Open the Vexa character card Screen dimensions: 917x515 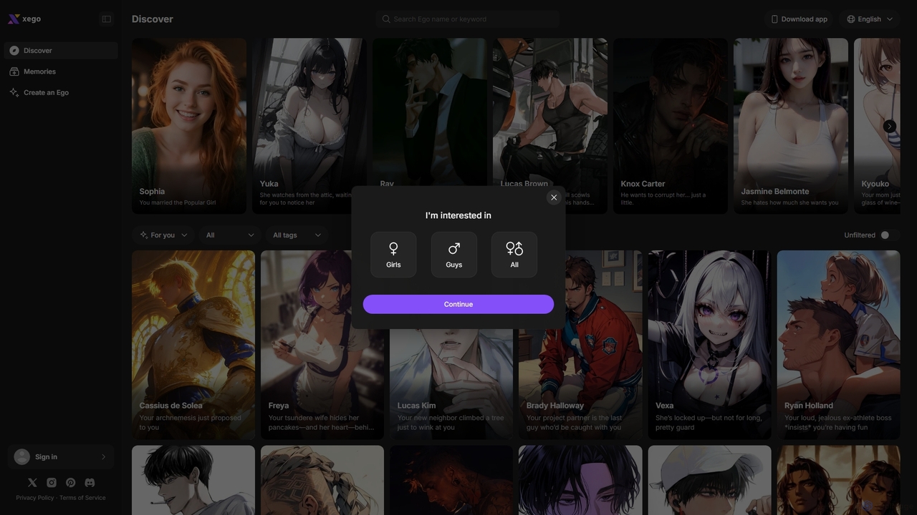[710, 345]
